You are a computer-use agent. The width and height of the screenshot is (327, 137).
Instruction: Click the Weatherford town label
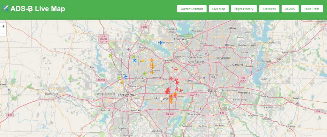51,94
